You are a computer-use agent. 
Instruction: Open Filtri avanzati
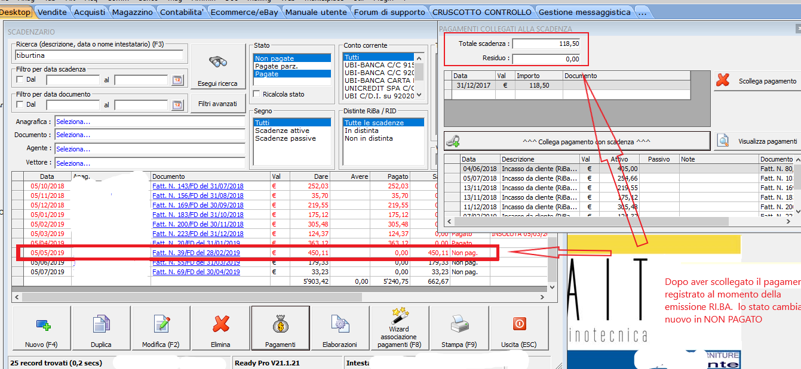tap(217, 104)
